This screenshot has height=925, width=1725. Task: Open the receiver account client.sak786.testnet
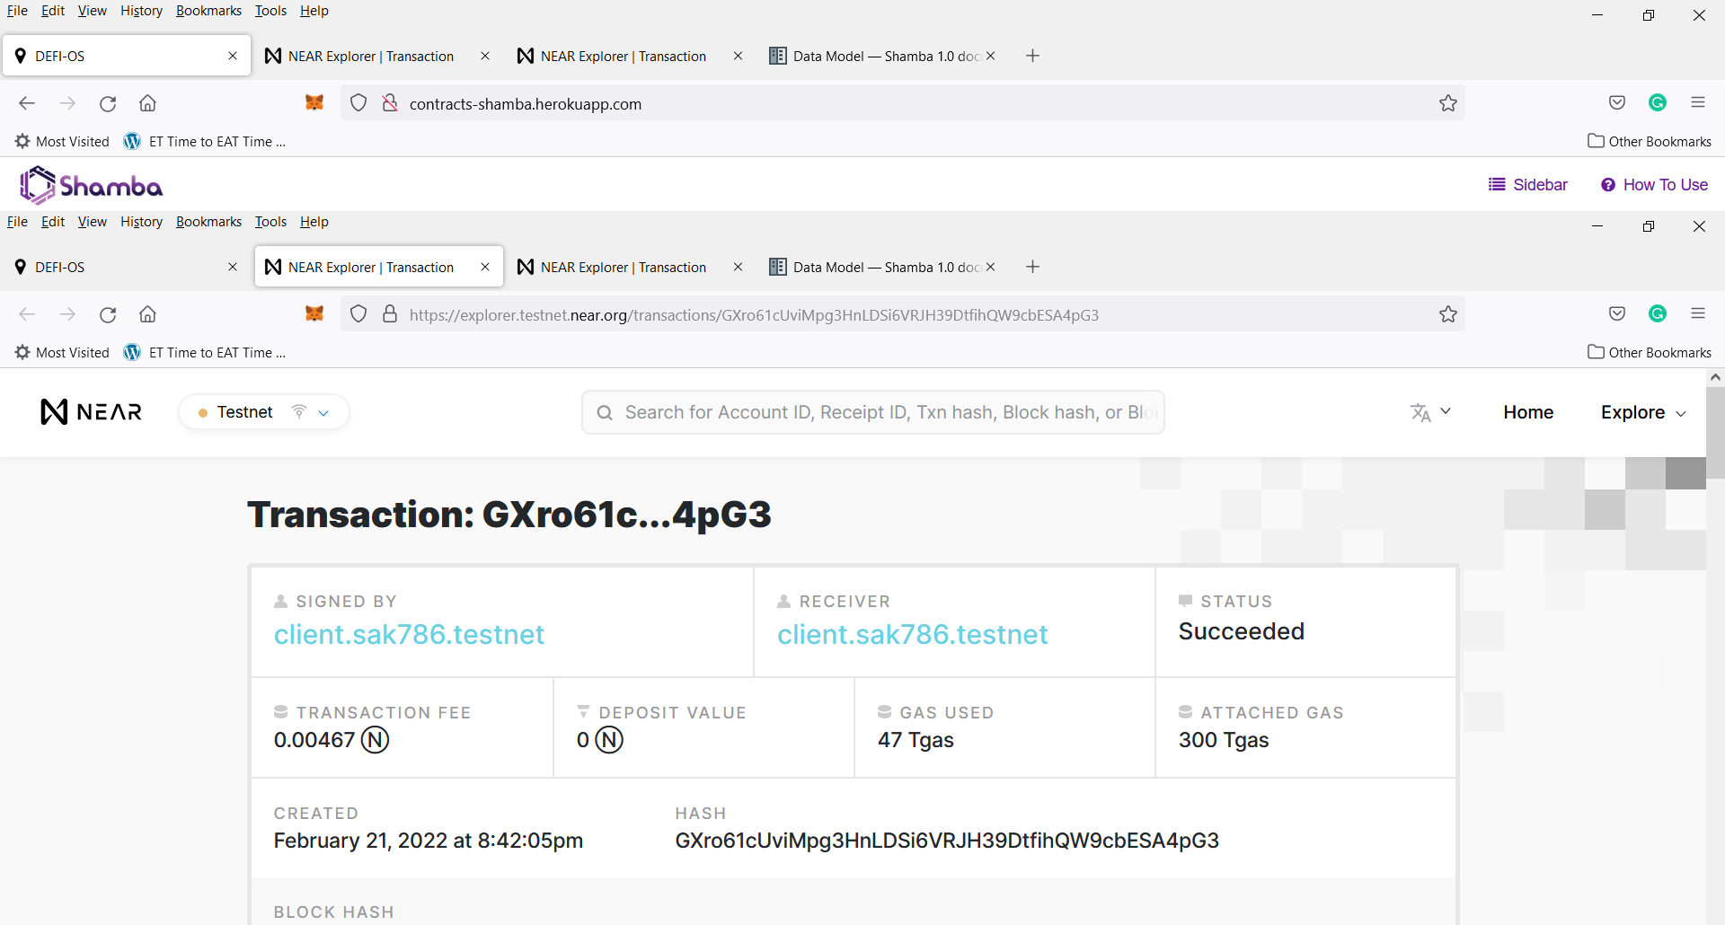(x=912, y=635)
